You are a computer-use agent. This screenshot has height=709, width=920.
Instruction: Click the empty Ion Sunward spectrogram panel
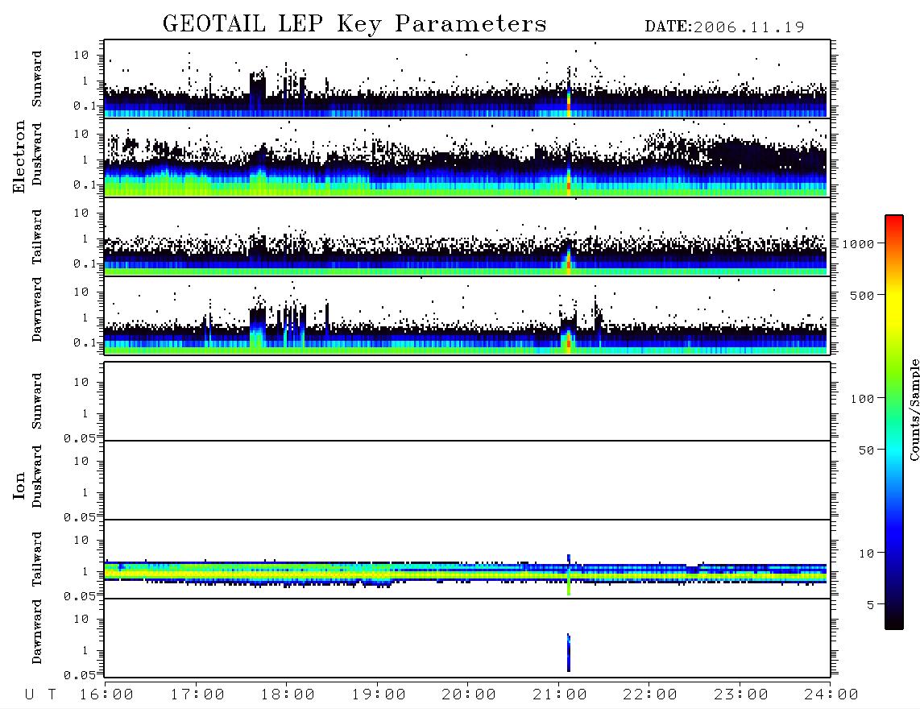point(467,401)
